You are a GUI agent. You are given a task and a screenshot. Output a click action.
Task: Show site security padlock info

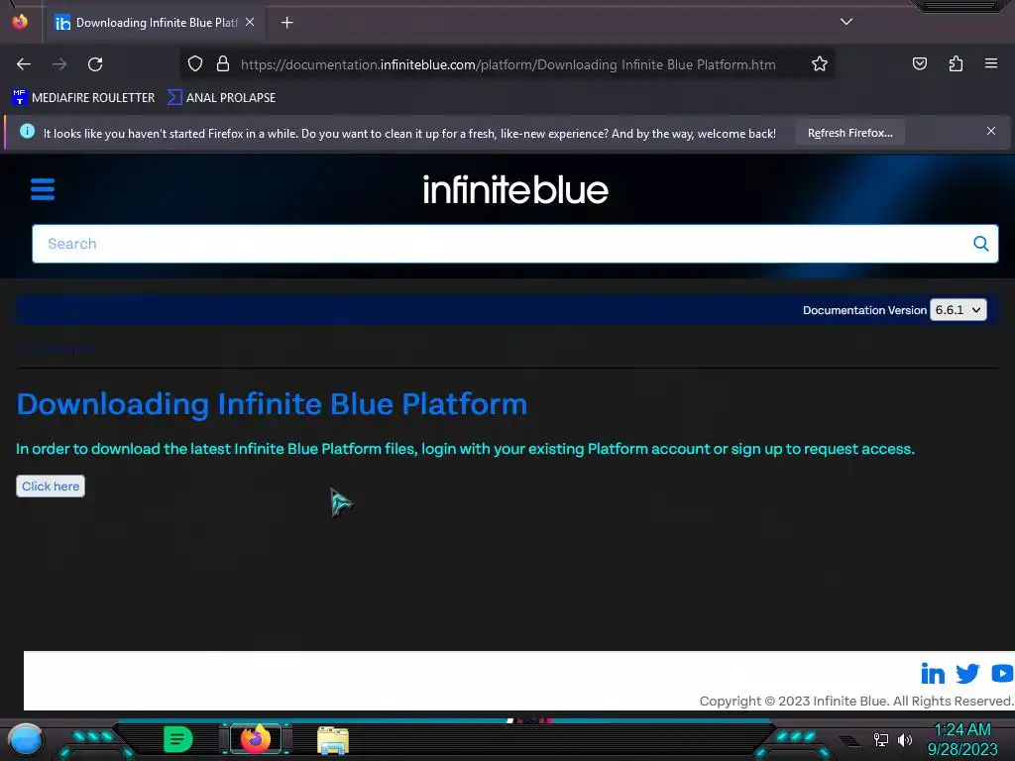click(223, 64)
